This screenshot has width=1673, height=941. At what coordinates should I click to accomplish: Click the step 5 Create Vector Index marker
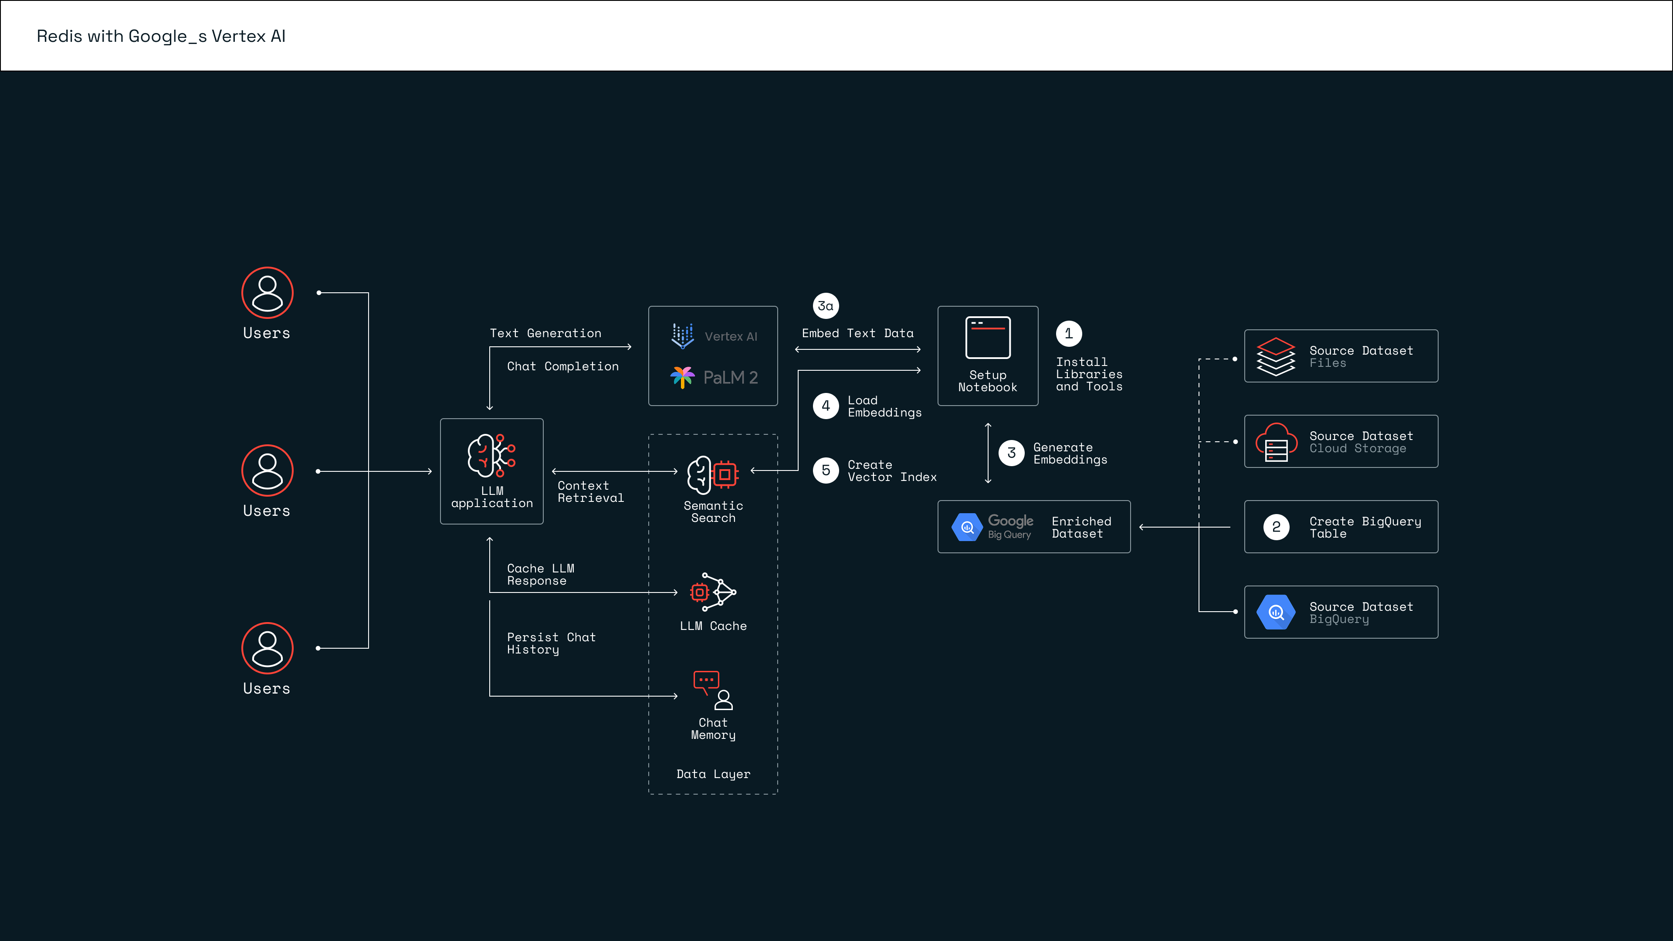tap(826, 471)
